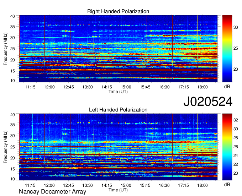Click the dB label under Left Handed color bar
The image size is (242, 196).
tap(227, 184)
